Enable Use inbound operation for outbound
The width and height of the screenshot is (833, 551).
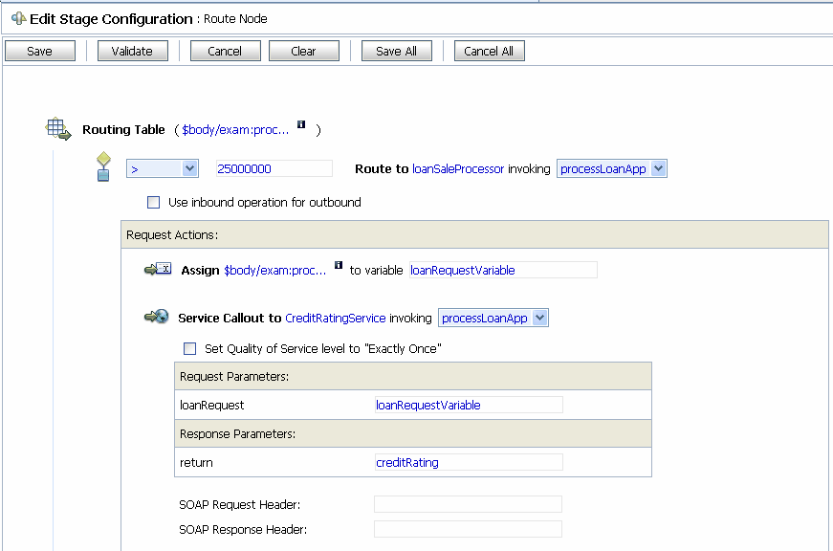click(154, 203)
